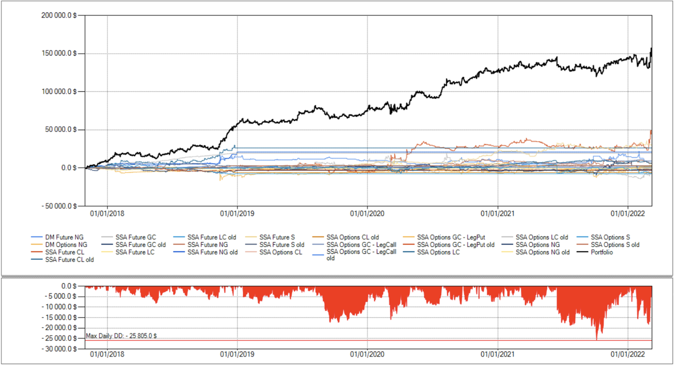Viewport: 674px width, 366px height.
Task: Click the splitter bar between the two charts
Action: (x=337, y=276)
